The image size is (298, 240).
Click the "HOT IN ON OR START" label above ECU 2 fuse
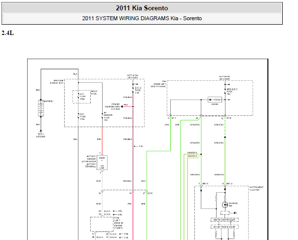133,76
